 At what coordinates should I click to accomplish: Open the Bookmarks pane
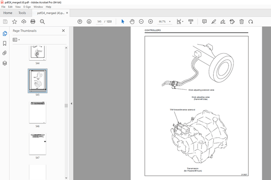click(5, 43)
